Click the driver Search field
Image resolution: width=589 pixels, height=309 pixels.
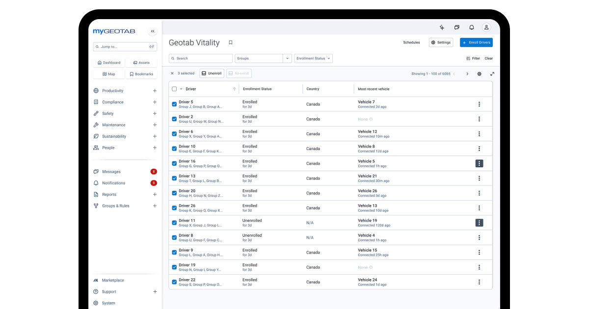(x=201, y=58)
